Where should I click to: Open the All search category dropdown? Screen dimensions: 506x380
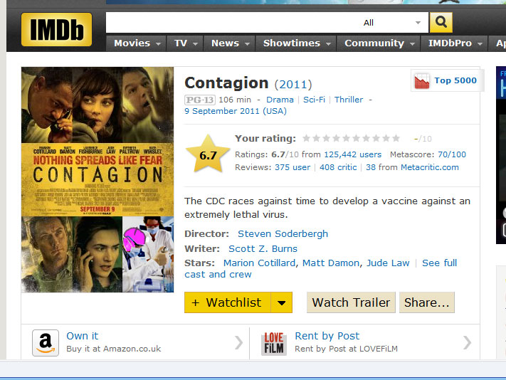coord(391,23)
